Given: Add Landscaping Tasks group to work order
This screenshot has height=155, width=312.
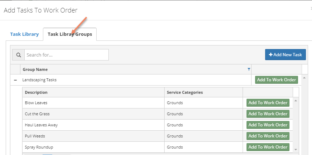Looking at the screenshot, I should [276, 80].
